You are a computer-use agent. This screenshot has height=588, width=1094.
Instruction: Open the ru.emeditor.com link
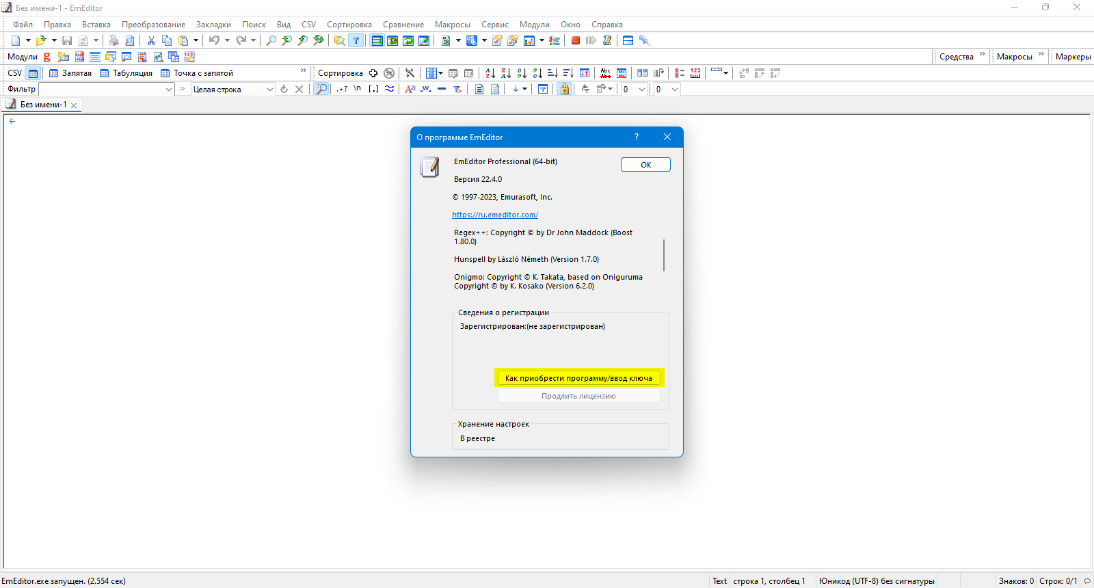pyautogui.click(x=495, y=215)
